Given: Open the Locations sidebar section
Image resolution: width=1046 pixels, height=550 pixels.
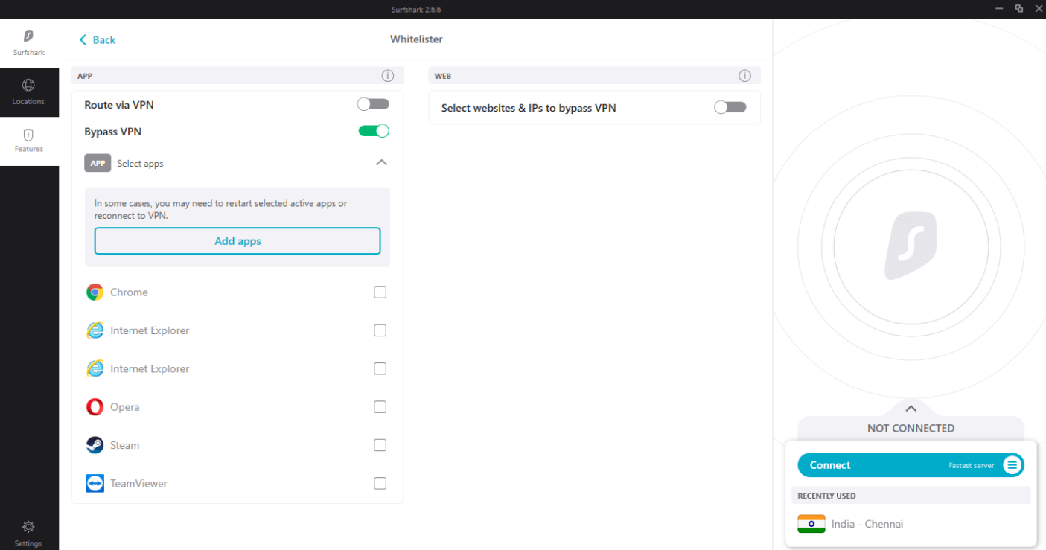Looking at the screenshot, I should pos(29,92).
